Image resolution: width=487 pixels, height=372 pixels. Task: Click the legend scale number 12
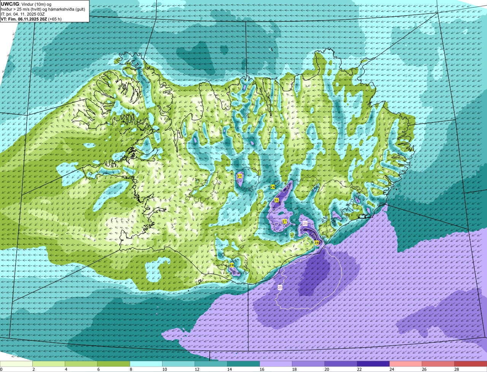click(196, 369)
